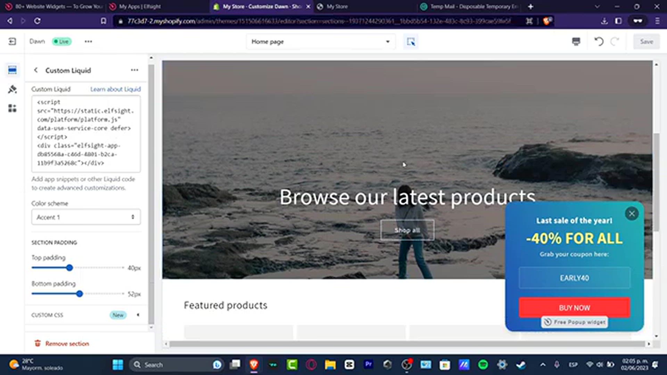Switch to desktop preview icon
This screenshot has width=667, height=375.
[x=576, y=42]
